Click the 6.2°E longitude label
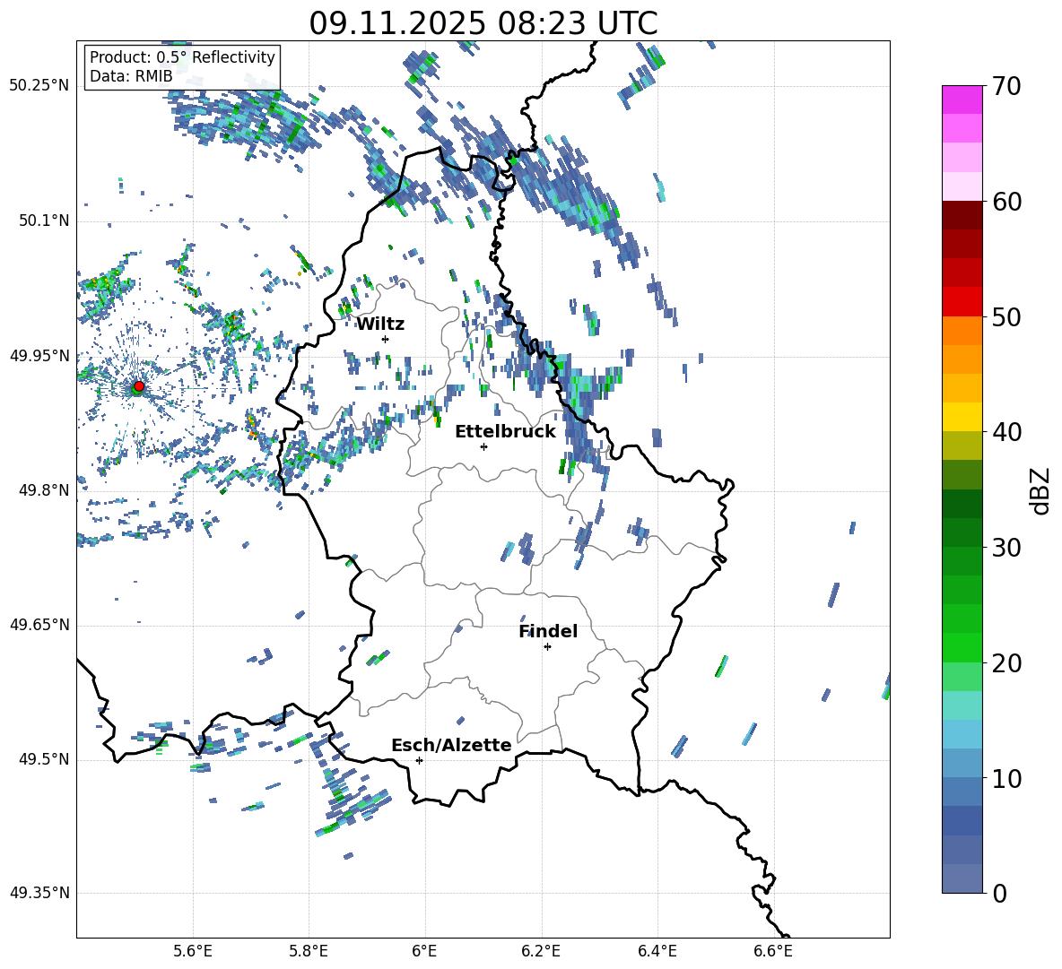The image size is (1062, 969). coord(541,951)
